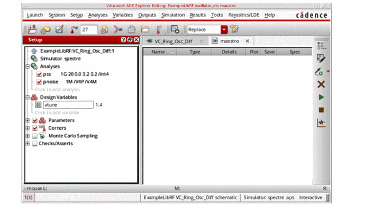Toggle the Corners checkbox
The height and width of the screenshot is (204, 388).
[35, 128]
